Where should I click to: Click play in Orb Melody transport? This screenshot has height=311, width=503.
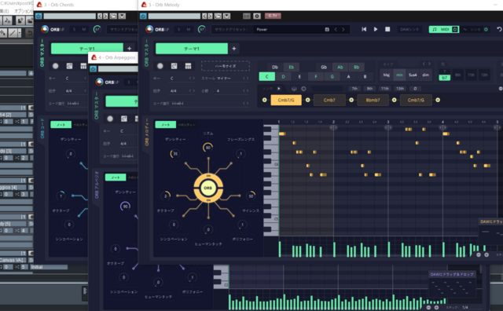pyautogui.click(x=376, y=29)
